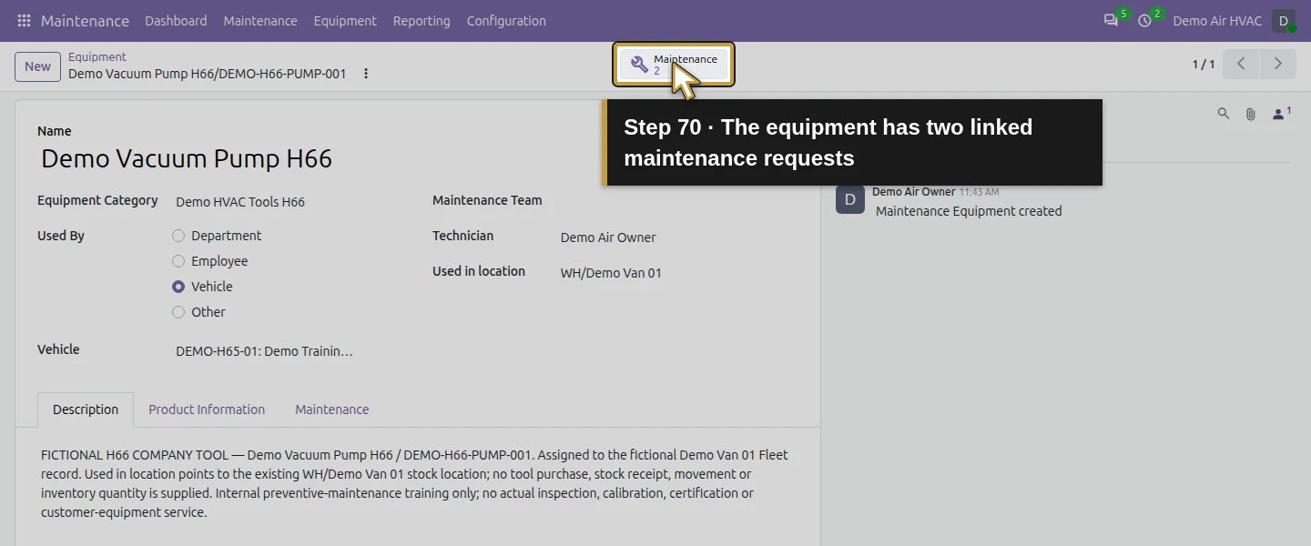Select the Department radio option
Image resolution: width=1311 pixels, height=546 pixels.
pos(178,236)
